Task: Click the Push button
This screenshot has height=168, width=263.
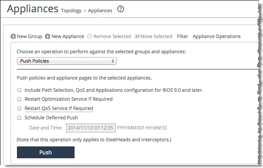Action: [x=46, y=152]
